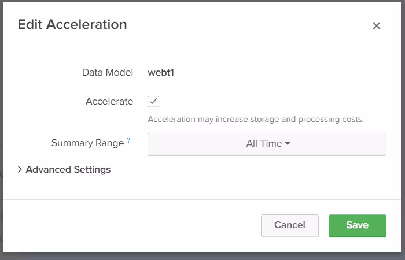Click the Edit Acceleration dialog title
The height and width of the screenshot is (260, 405).
(x=72, y=24)
